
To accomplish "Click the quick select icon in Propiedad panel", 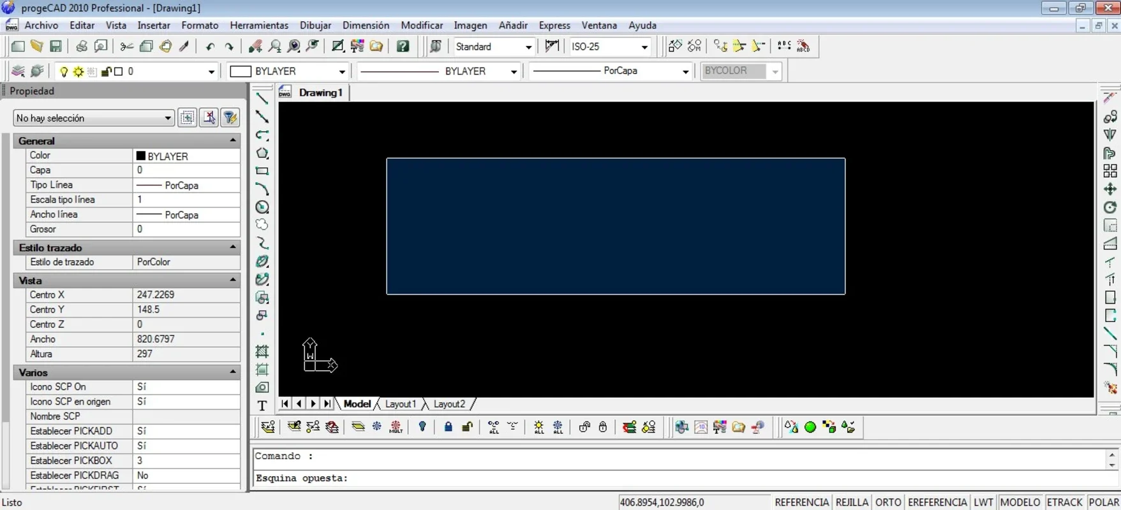I will pyautogui.click(x=188, y=118).
